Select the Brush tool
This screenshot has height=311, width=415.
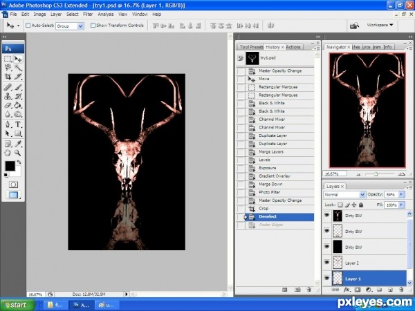(x=18, y=87)
